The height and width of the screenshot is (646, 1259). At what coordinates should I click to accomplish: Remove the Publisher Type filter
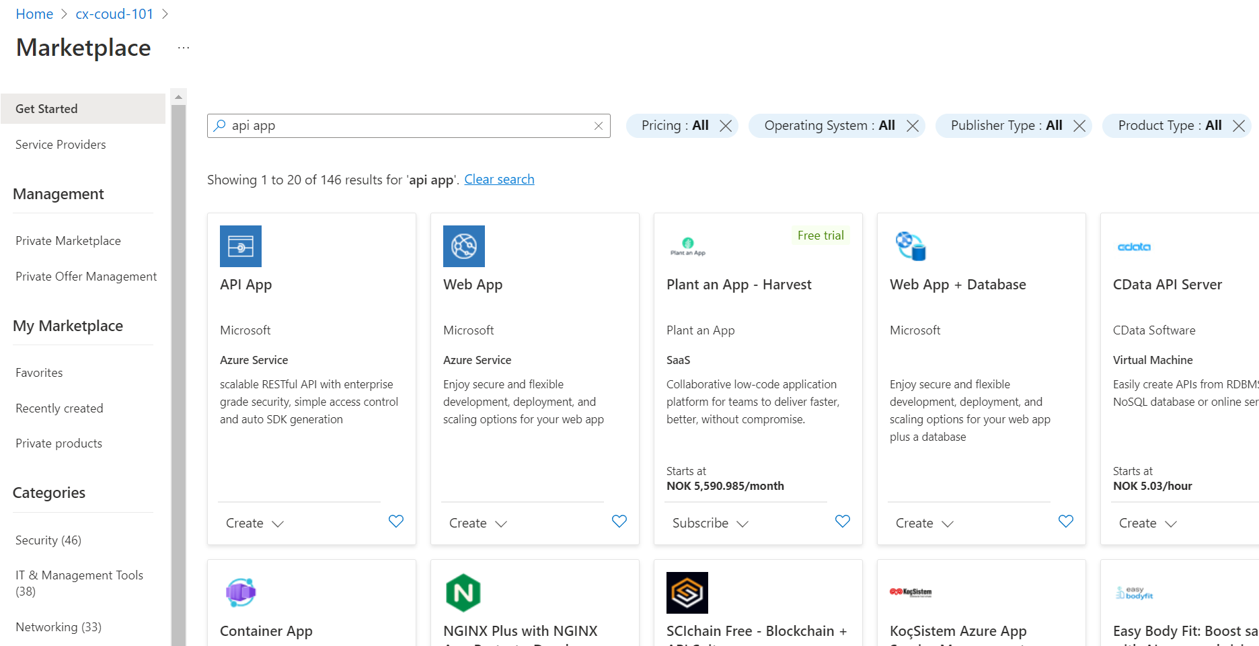coord(1079,126)
